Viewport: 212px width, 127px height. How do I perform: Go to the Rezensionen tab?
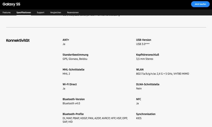point(73,12)
